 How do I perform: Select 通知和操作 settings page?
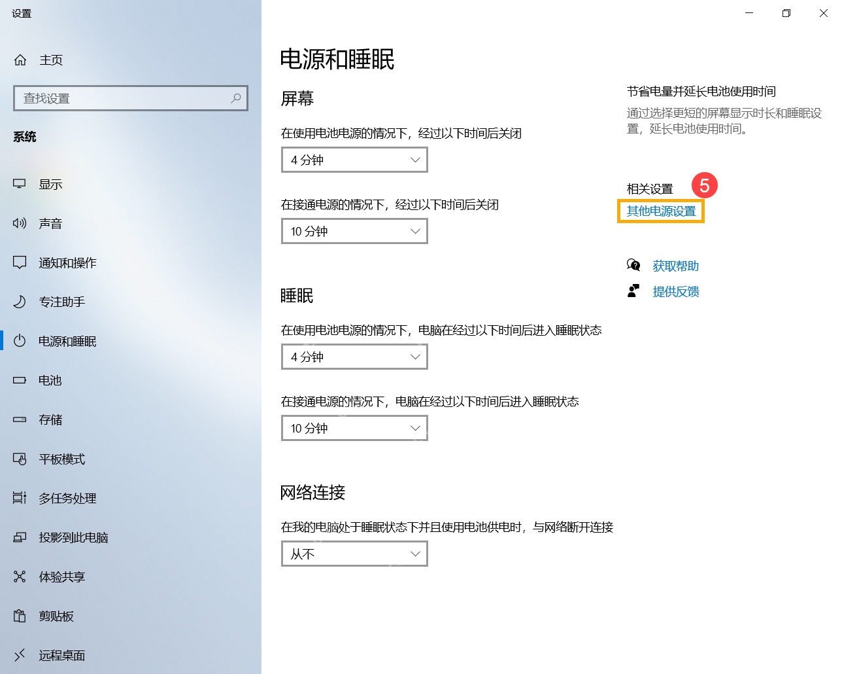[131, 263]
